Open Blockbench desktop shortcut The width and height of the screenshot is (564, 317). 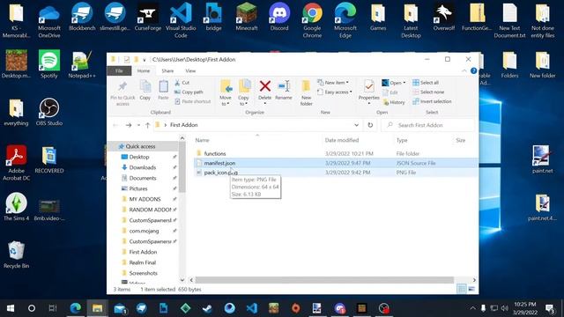click(82, 18)
